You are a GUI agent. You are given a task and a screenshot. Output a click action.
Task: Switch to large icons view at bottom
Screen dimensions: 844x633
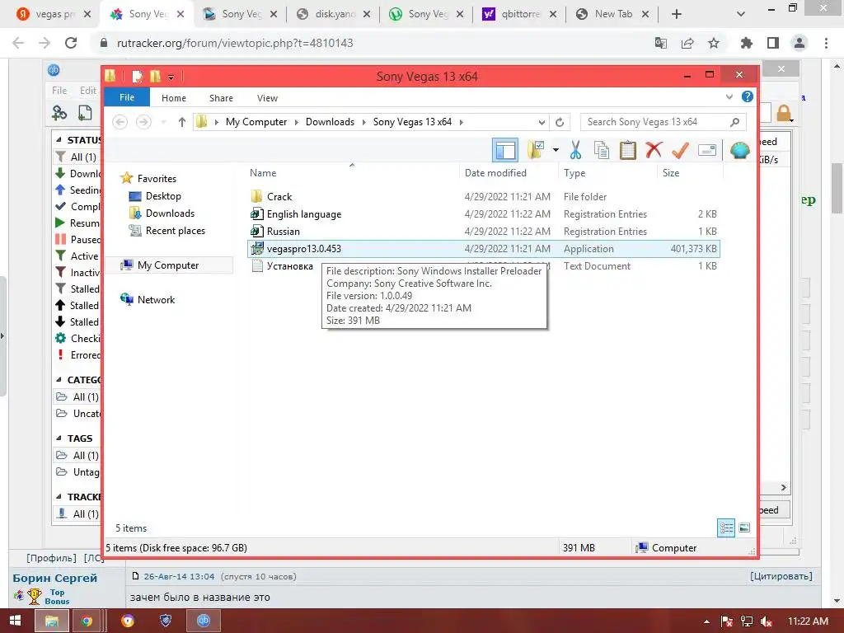[x=744, y=528]
